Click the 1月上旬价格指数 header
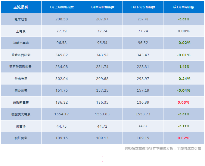The height and width of the screenshot is (166, 205). point(62,7)
